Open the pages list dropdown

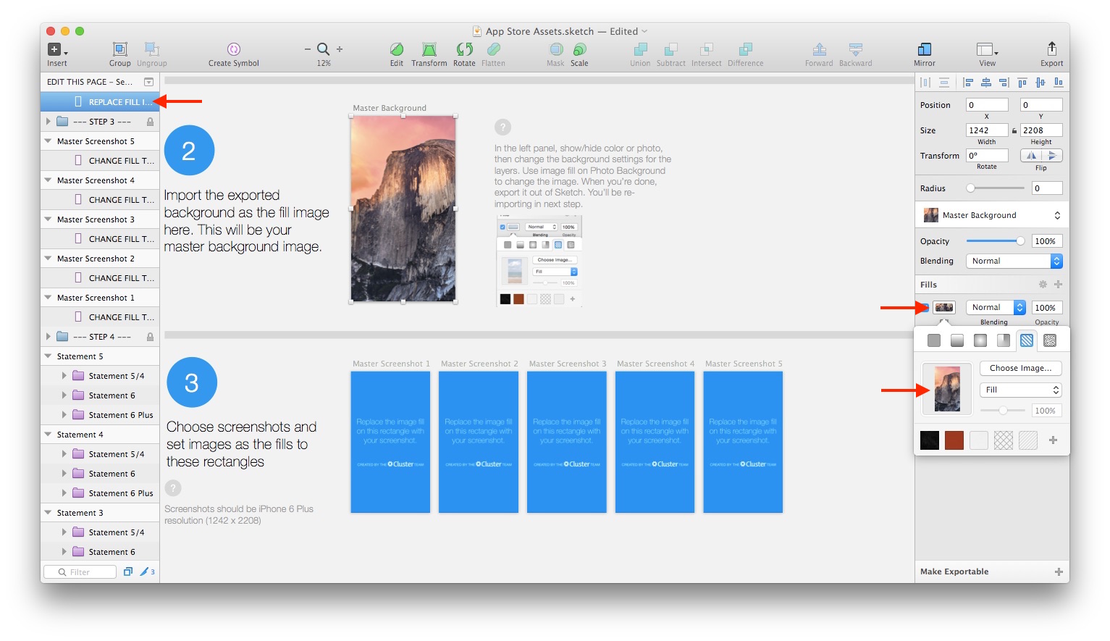[148, 82]
